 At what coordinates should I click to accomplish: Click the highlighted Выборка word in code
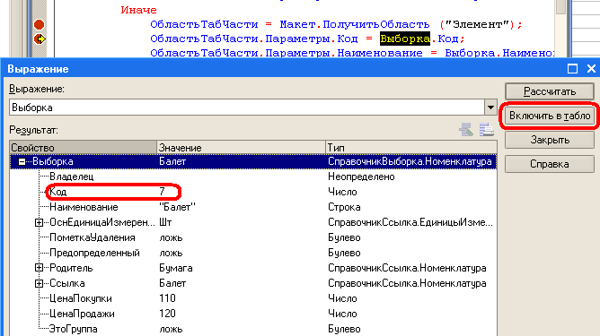pyautogui.click(x=405, y=39)
